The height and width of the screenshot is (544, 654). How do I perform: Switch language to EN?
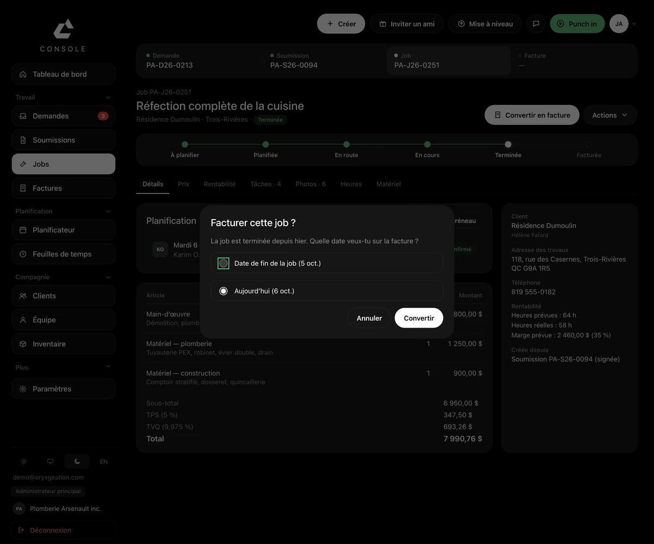coord(104,461)
